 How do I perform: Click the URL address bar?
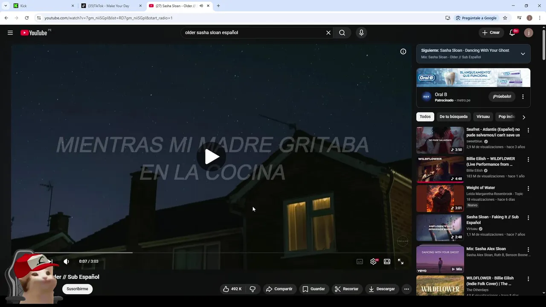point(239,18)
